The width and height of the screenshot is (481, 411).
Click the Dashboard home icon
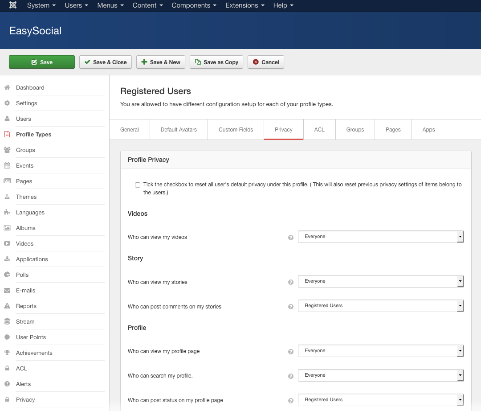pyautogui.click(x=7, y=87)
